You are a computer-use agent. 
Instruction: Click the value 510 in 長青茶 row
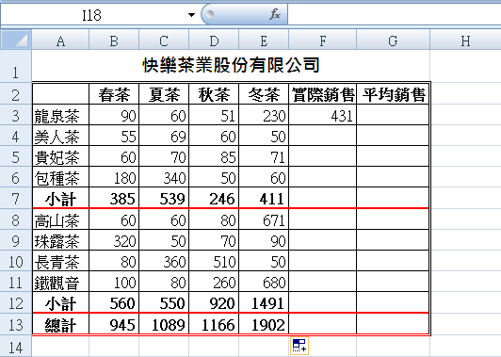pyautogui.click(x=214, y=261)
